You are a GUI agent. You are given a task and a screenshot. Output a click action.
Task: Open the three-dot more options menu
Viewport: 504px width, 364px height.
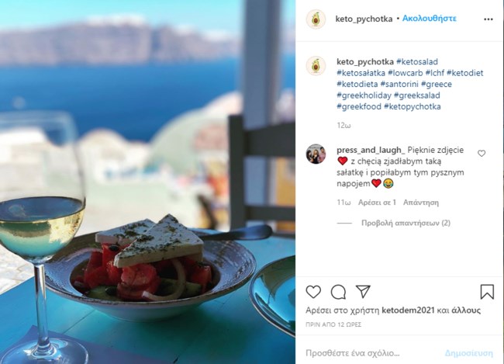pos(488,19)
